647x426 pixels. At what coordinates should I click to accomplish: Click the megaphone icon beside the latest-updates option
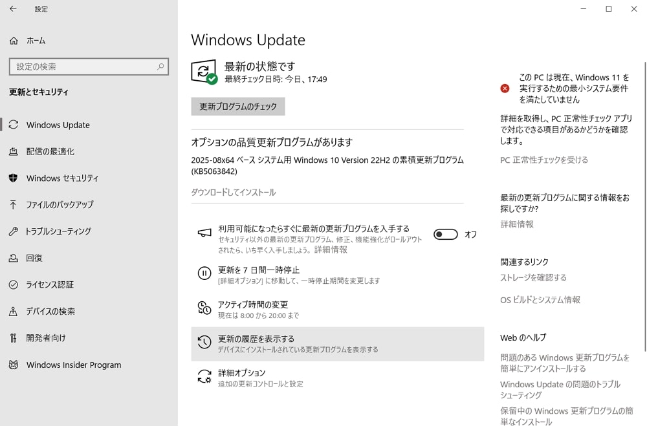tap(204, 233)
